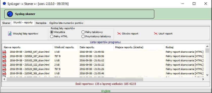
Task: Click the Ilość raportów: 135 status text
Action: (x=105, y=84)
